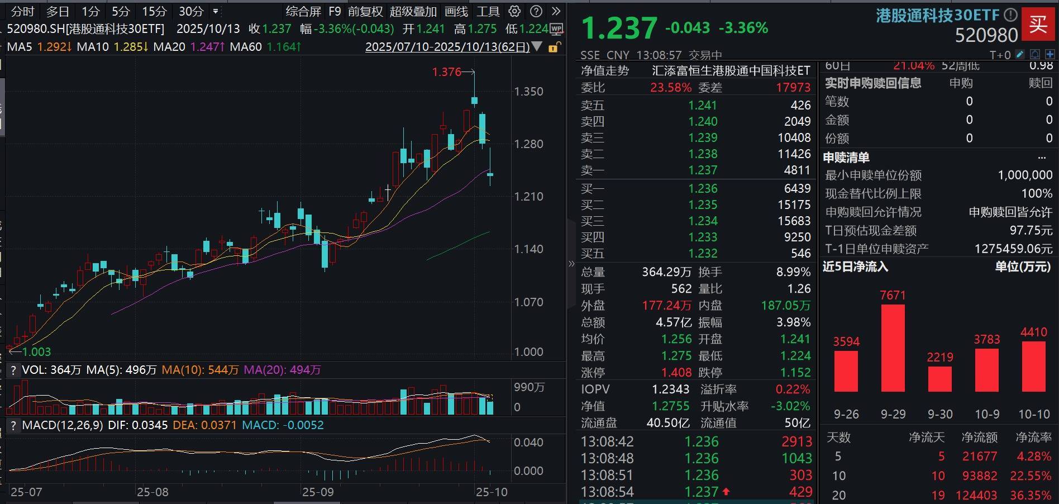
Task: Click the pencil edit icon next to T+0
Action: tap(1020, 54)
